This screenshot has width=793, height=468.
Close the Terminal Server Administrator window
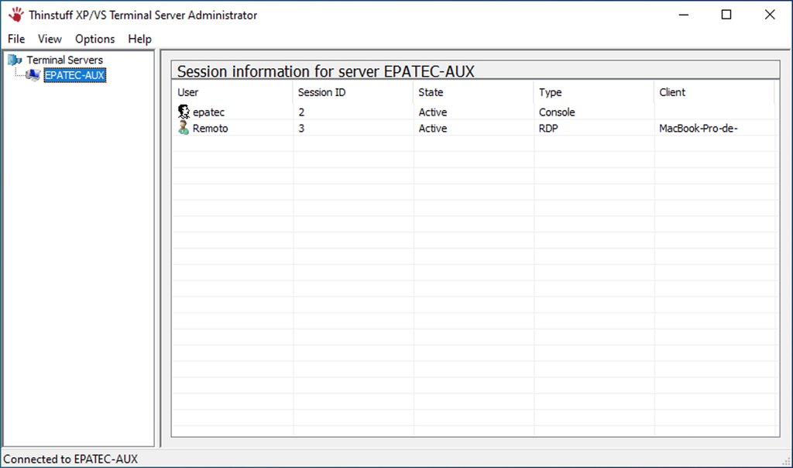[770, 15]
